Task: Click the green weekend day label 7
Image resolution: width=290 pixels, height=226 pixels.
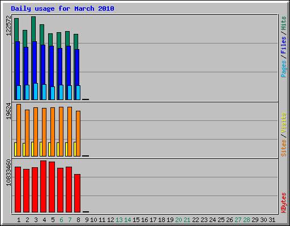Action: tap(70, 220)
